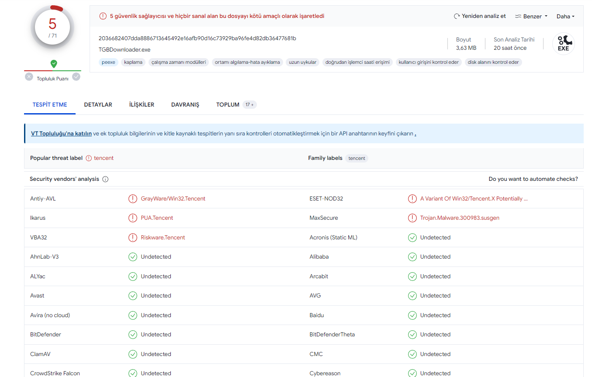Click the Antiy-AVL detection warning icon
This screenshot has width=592, height=377.
tap(132, 199)
